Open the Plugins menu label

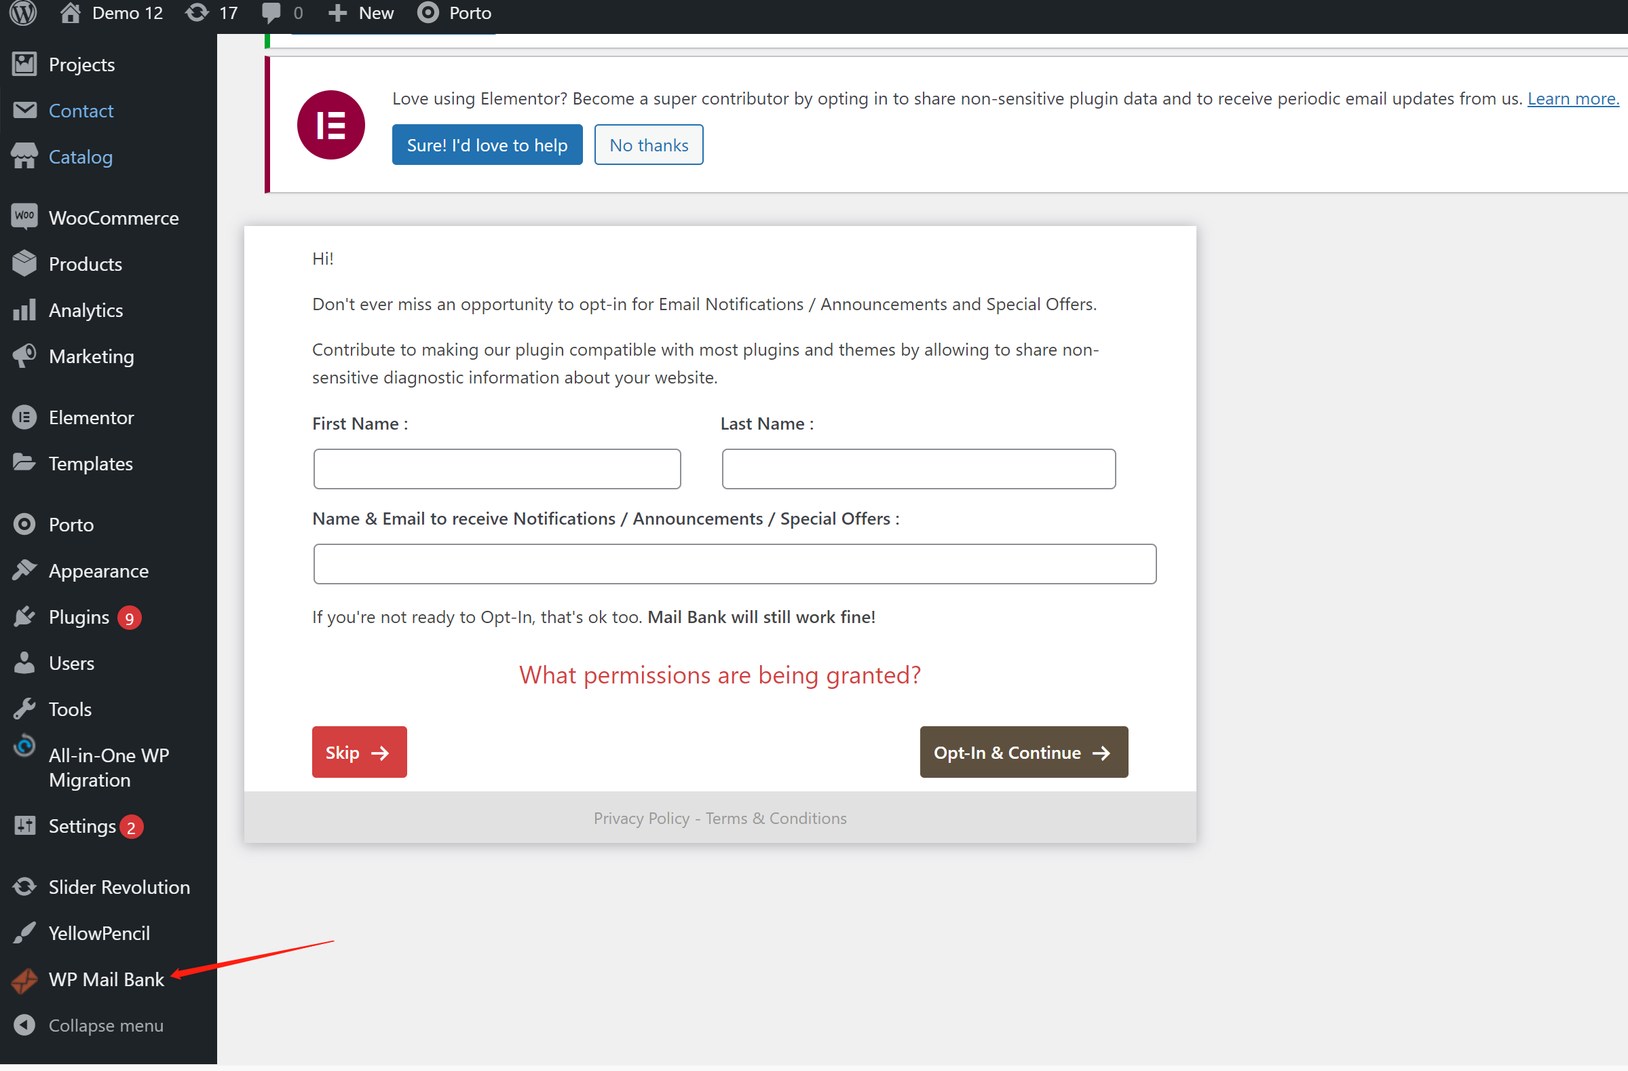[x=79, y=617]
